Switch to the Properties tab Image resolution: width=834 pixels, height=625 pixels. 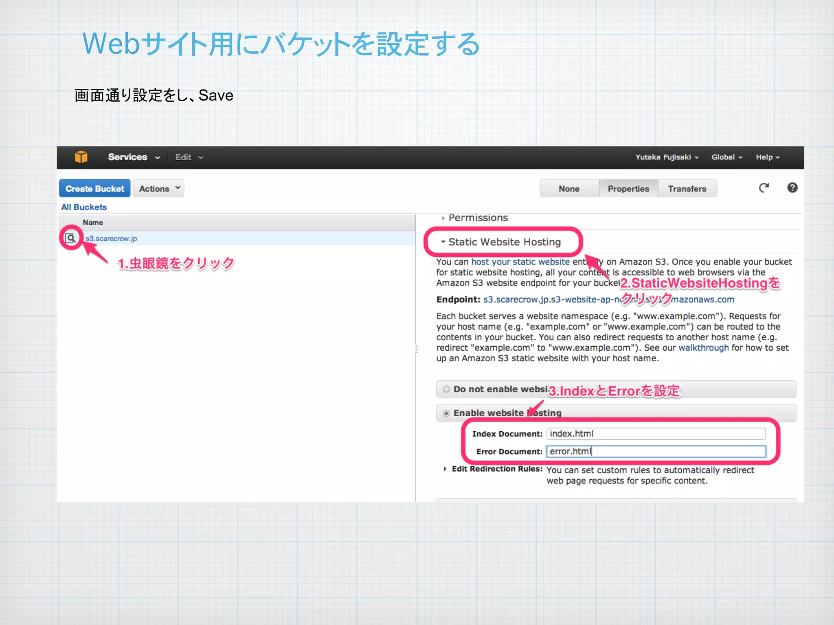point(628,188)
